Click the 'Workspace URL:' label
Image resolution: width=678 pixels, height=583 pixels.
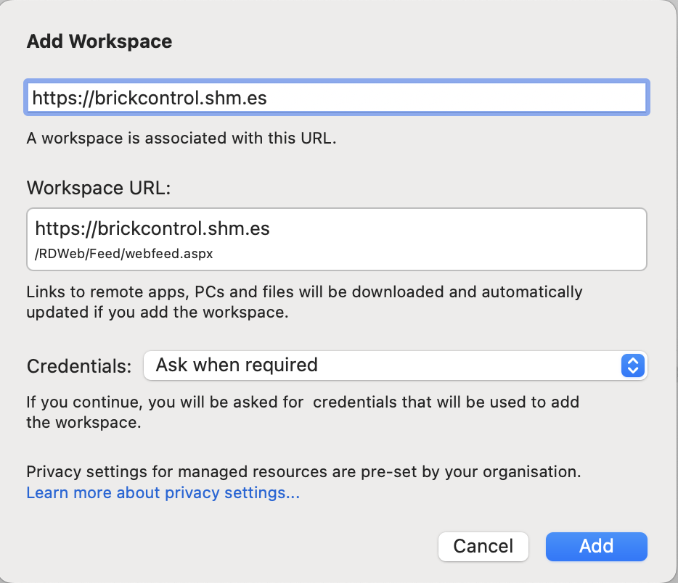pos(99,188)
